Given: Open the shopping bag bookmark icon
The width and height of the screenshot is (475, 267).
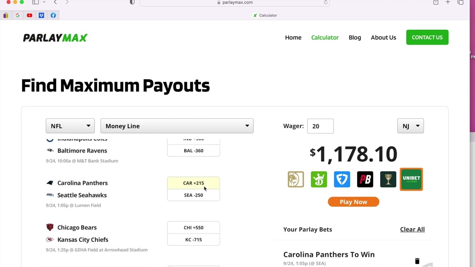Looking at the screenshot, I should tap(6, 15).
